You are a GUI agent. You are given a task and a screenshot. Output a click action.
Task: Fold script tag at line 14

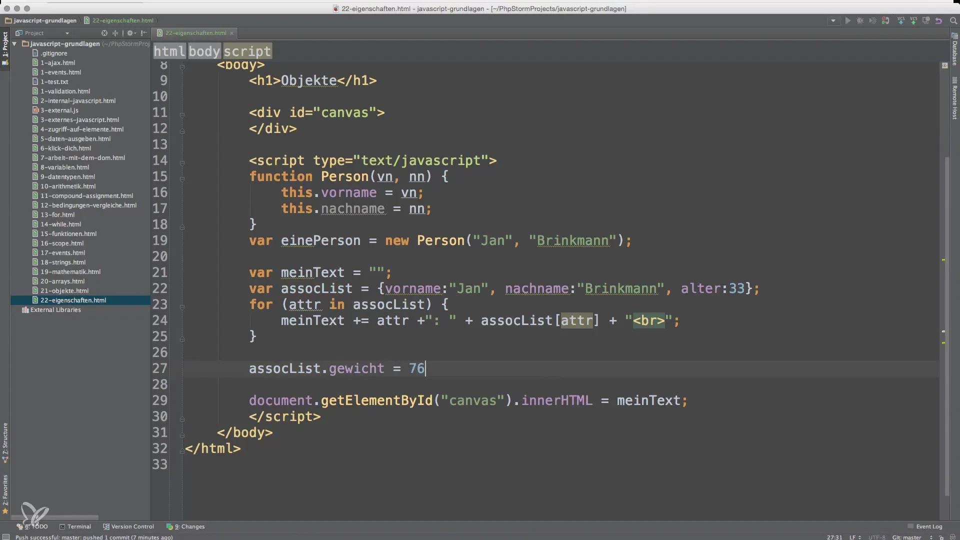[x=182, y=163]
